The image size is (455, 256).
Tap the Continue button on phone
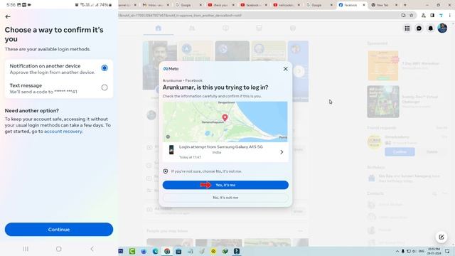coord(59,230)
